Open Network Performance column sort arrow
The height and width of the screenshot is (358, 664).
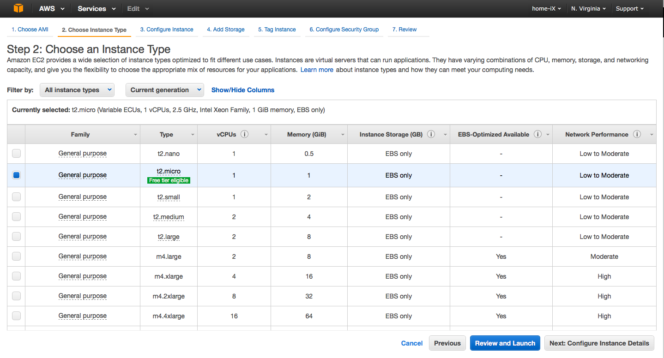[652, 135]
